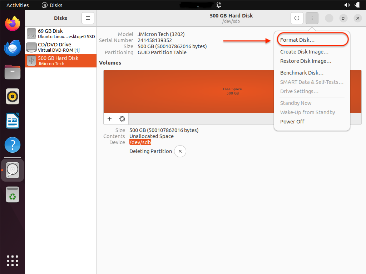The height and width of the screenshot is (274, 366).
Task: Select the CD/DVD Drive device
Action: point(61,47)
